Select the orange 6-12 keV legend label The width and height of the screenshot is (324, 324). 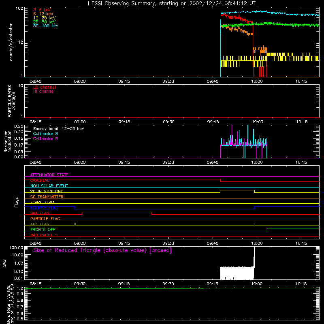point(43,14)
